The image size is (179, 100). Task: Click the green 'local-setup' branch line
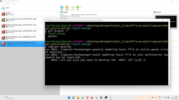click(56, 34)
